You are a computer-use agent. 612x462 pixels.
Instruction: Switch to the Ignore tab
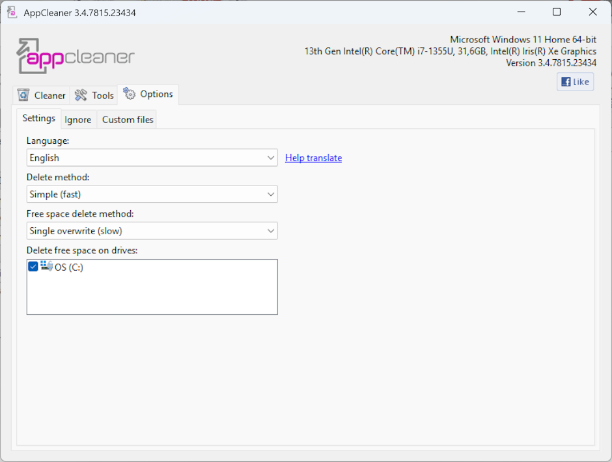pyautogui.click(x=77, y=120)
